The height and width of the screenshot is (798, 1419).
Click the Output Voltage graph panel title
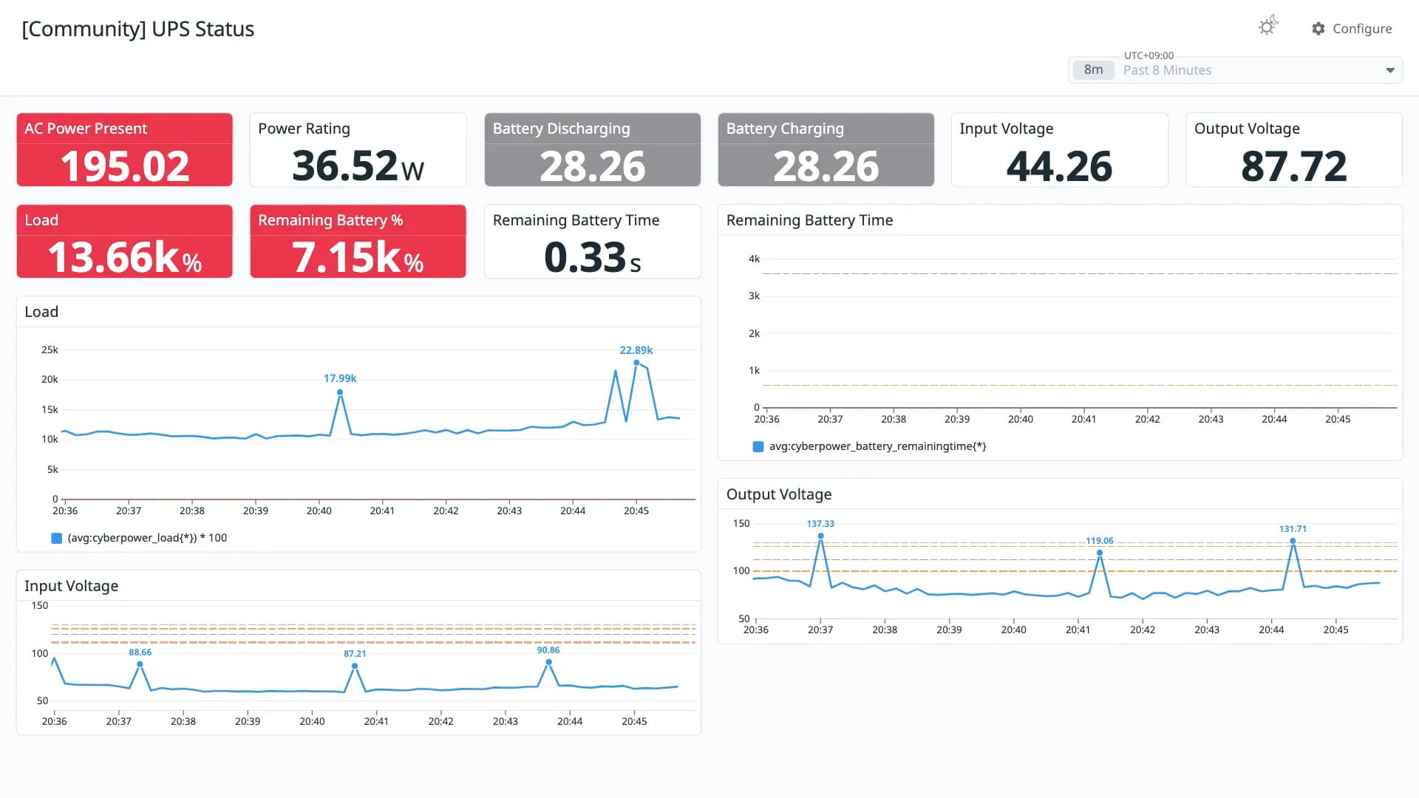click(x=779, y=494)
